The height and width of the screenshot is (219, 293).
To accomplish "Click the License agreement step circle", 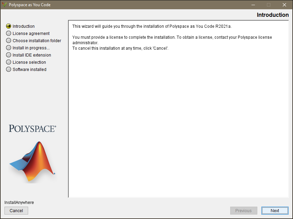I will [x=8, y=33].
